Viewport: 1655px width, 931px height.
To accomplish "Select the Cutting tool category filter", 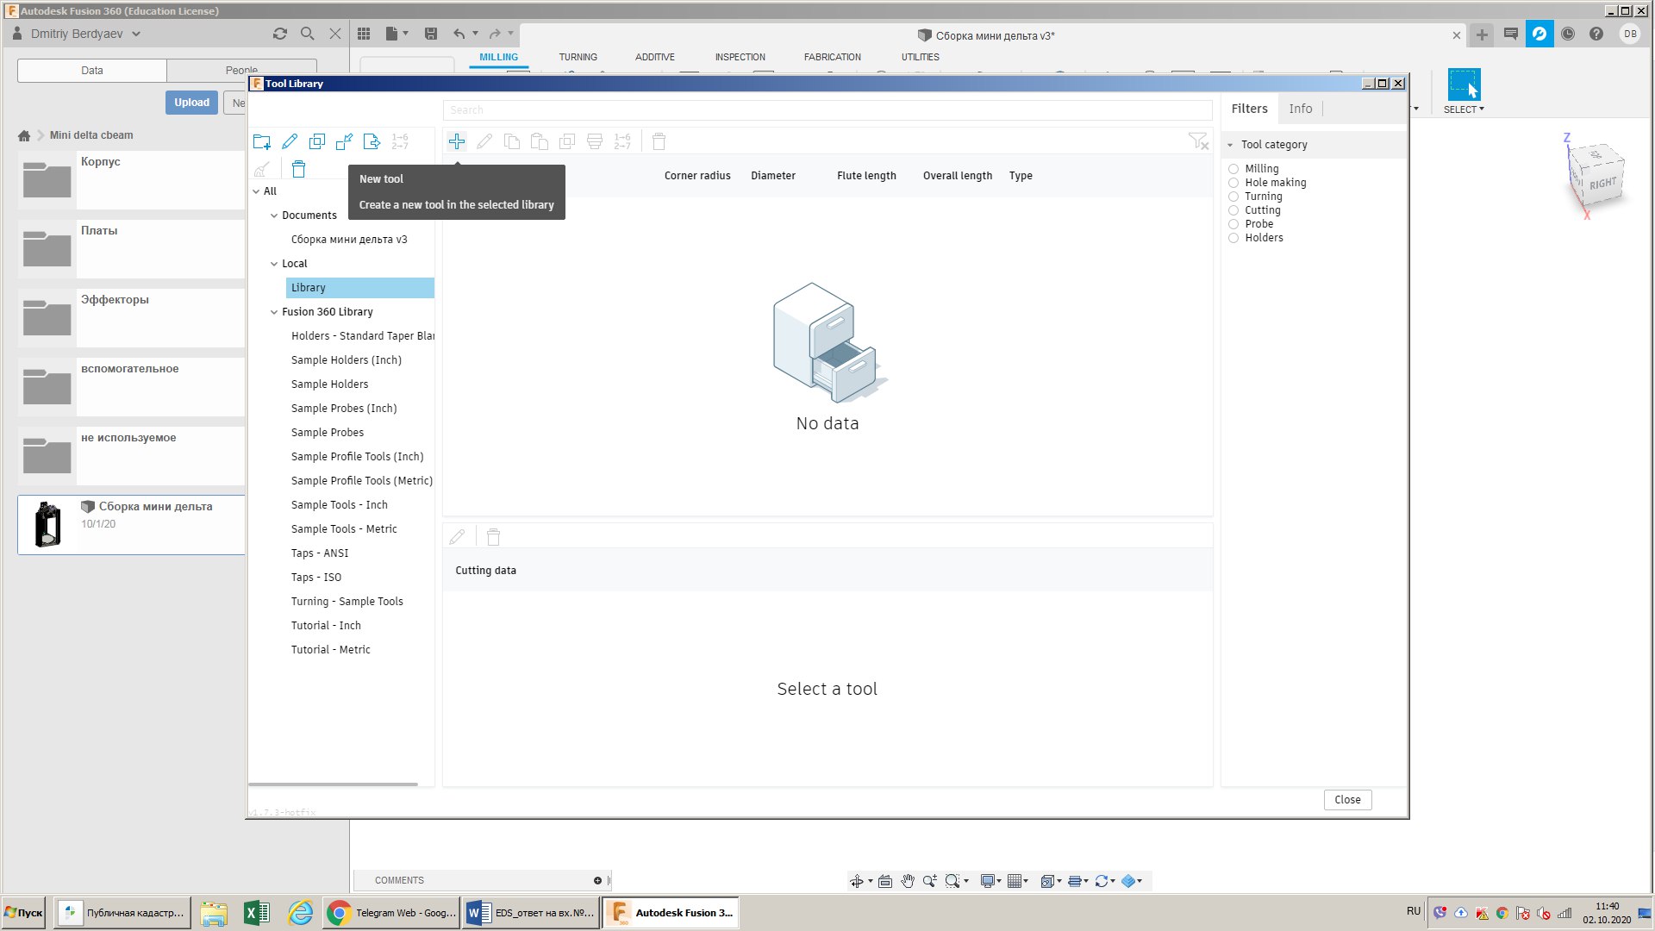I will [x=1233, y=210].
